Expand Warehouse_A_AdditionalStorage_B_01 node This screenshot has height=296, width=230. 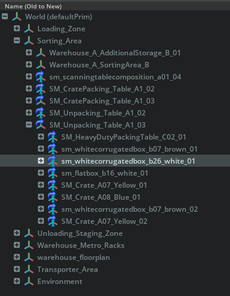click(x=29, y=52)
